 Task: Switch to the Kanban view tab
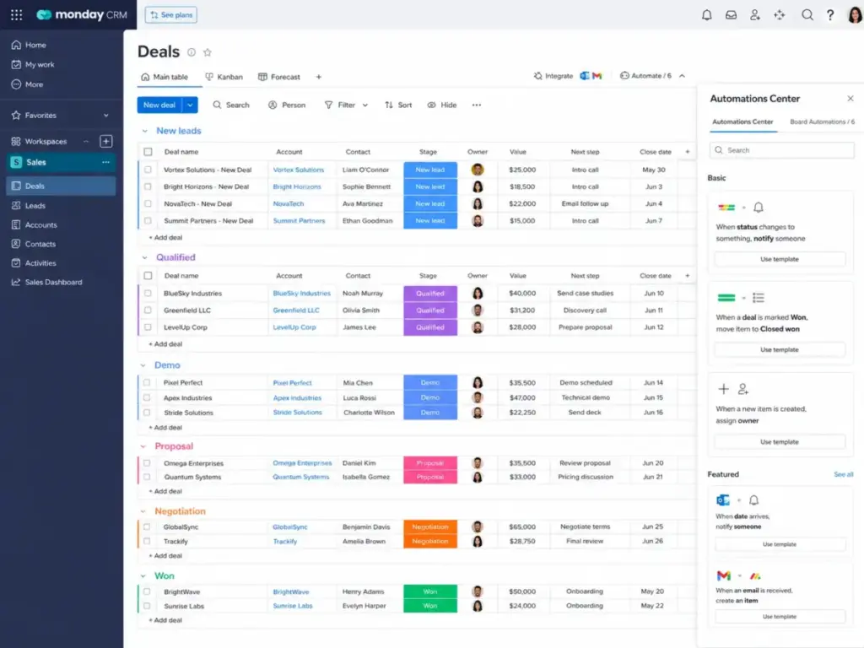click(x=224, y=77)
